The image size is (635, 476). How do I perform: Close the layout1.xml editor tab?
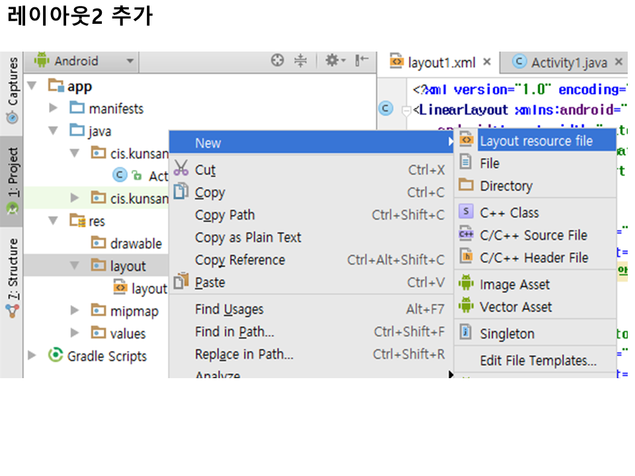487,62
